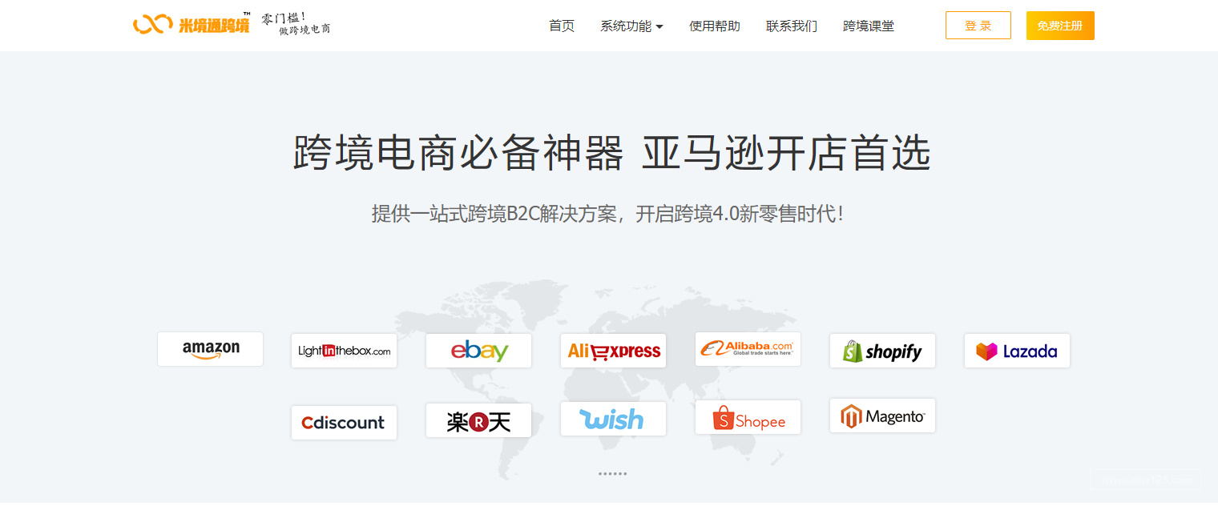Open the Magento platform logo
This screenshot has height=506, width=1218.
click(x=882, y=416)
